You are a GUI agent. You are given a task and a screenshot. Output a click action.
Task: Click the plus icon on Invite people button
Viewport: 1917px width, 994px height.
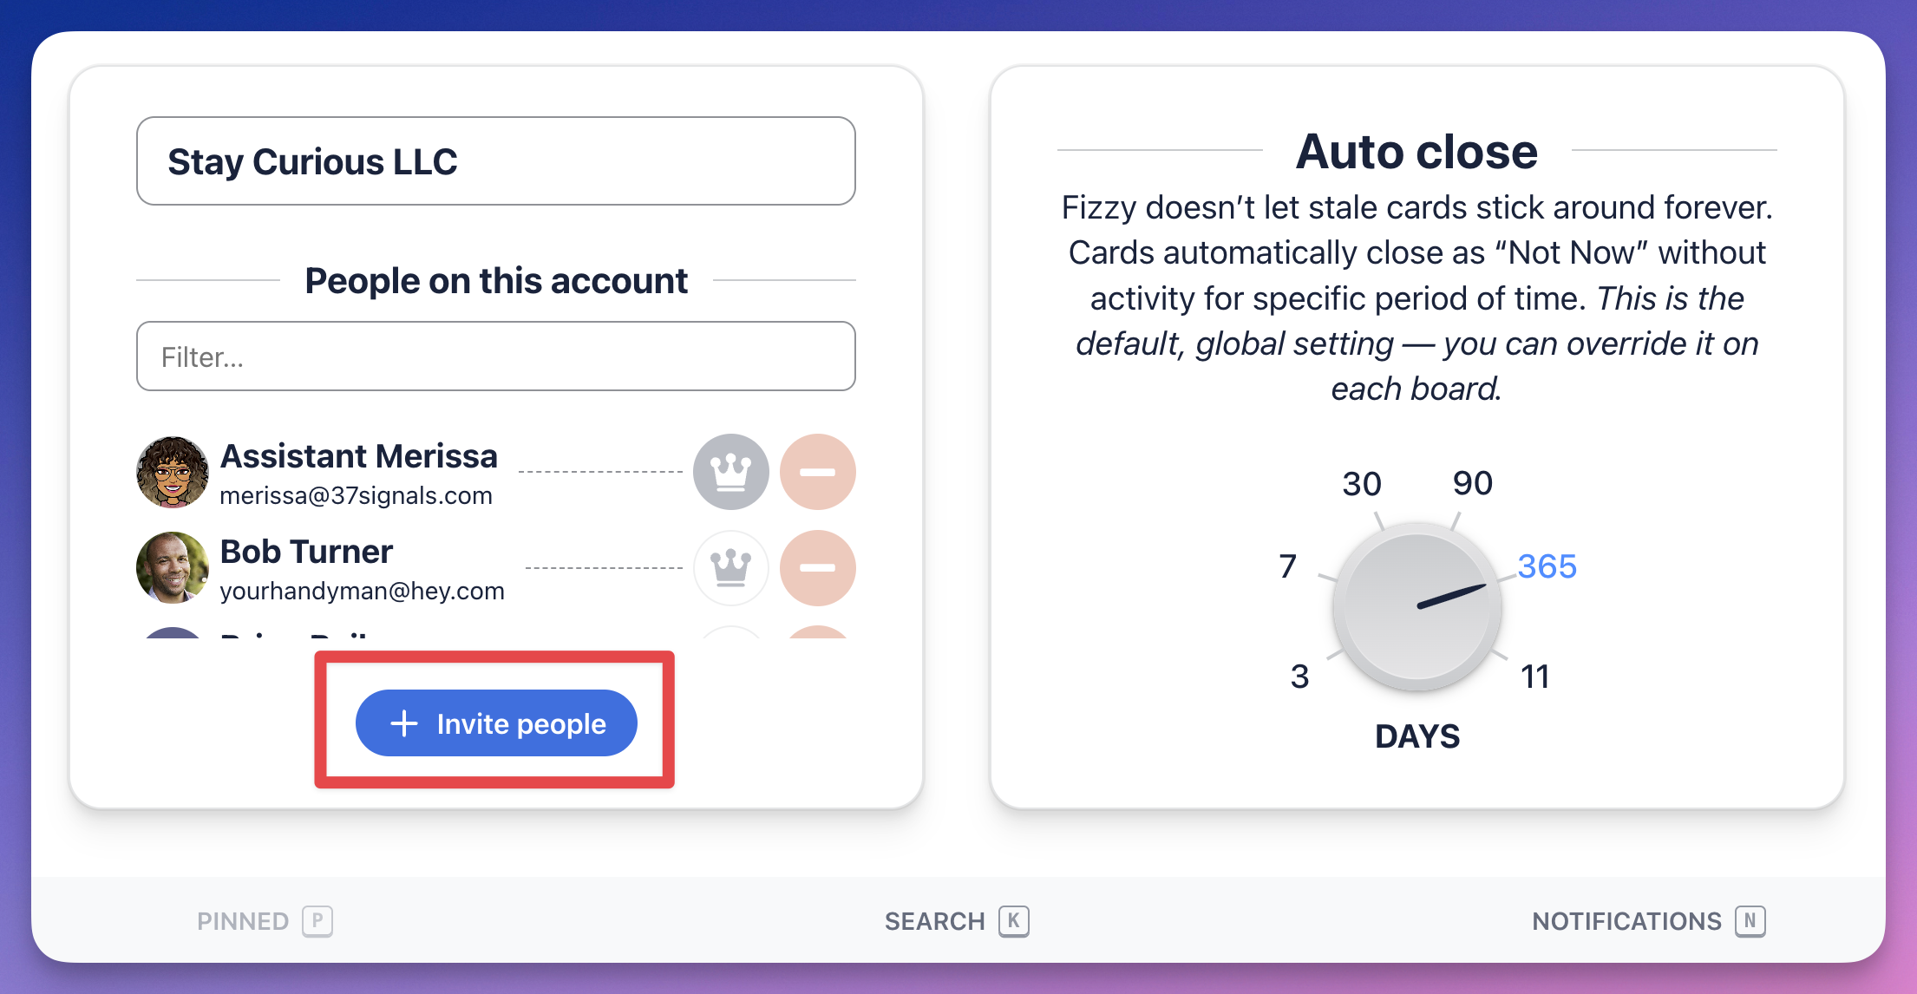(x=404, y=723)
